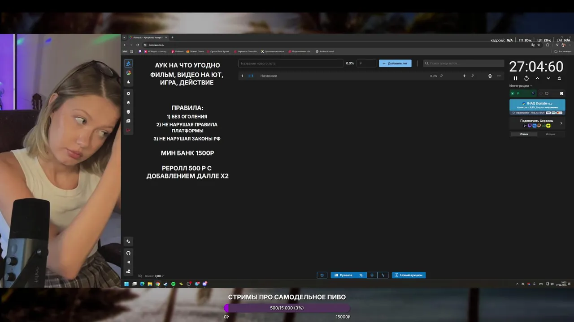The width and height of the screenshot is (574, 322).
Task: Open the Telegram link icon
Action: click(x=128, y=262)
